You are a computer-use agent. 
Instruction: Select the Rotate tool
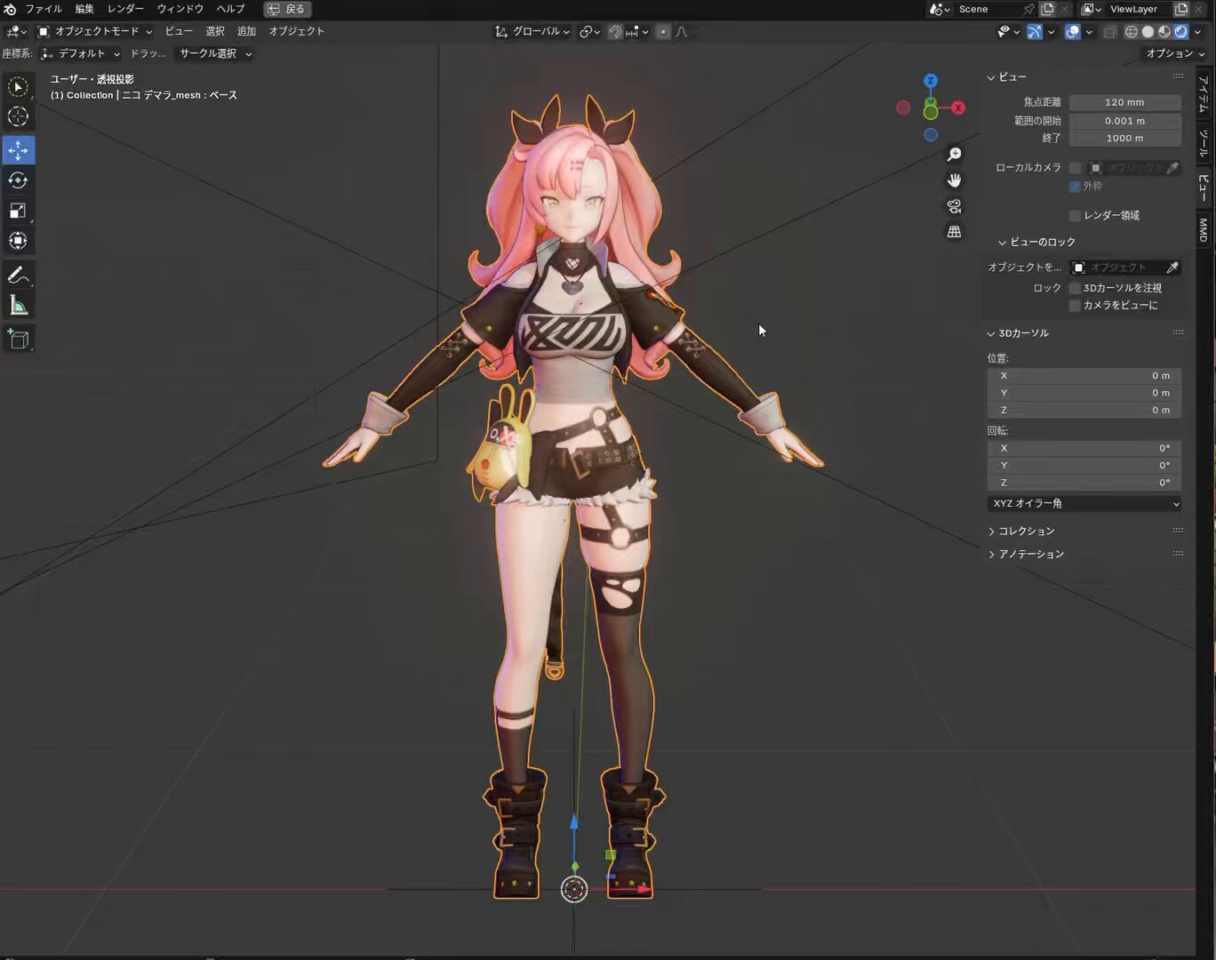tap(18, 180)
